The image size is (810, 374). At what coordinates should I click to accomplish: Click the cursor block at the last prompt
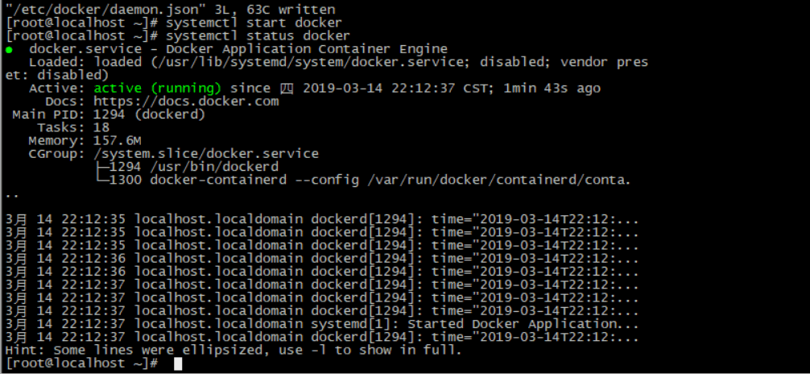178,364
